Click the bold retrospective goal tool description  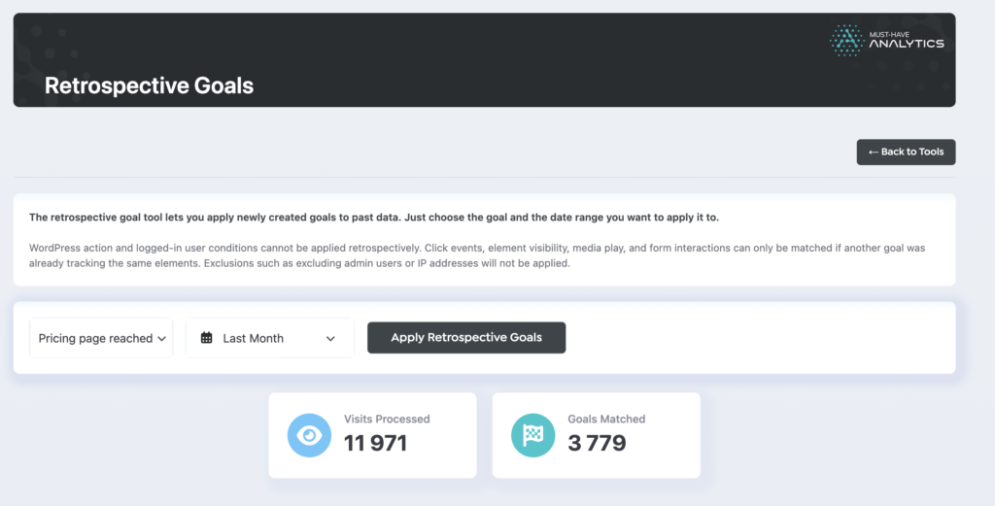coord(373,218)
